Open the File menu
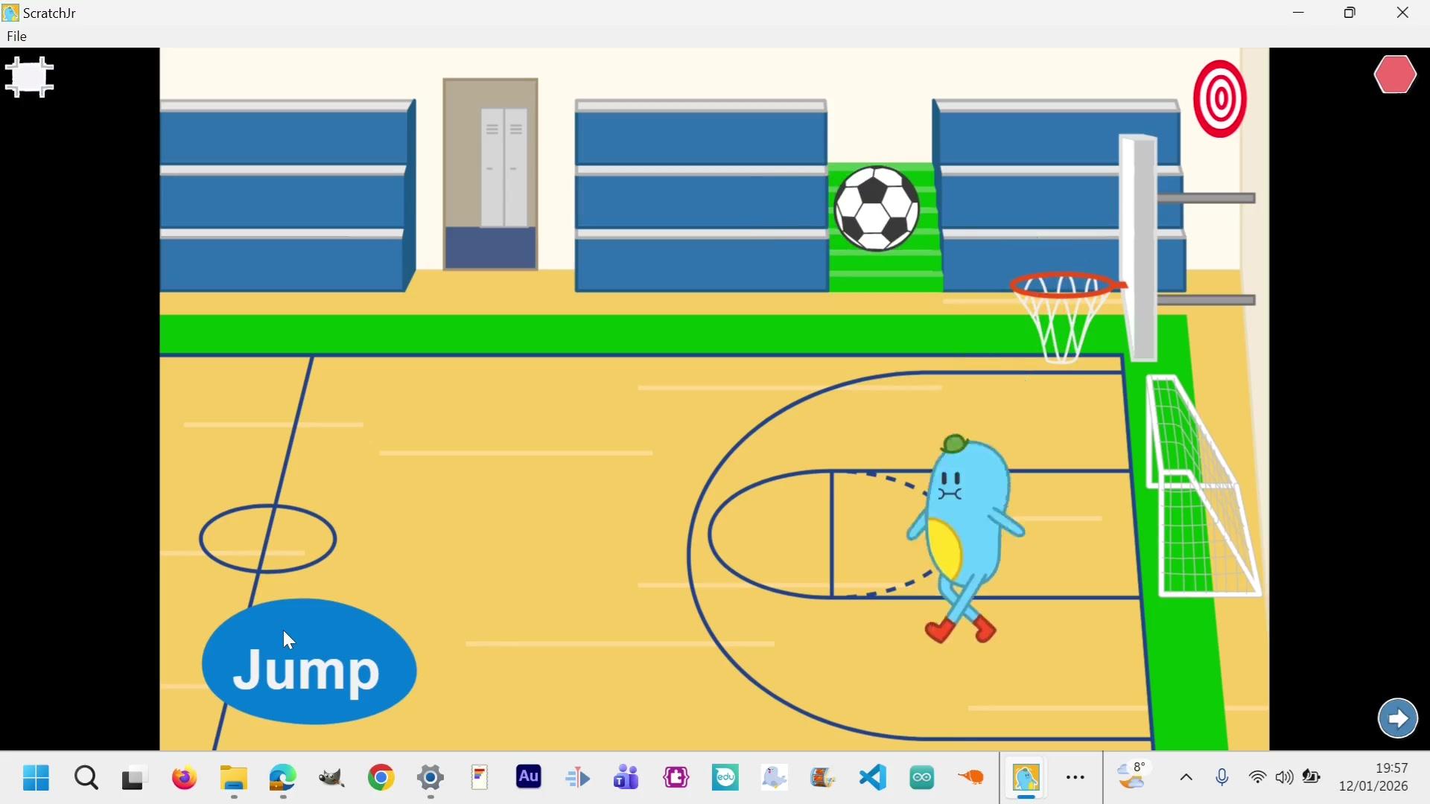Viewport: 1430px width, 804px height. pyautogui.click(x=16, y=36)
